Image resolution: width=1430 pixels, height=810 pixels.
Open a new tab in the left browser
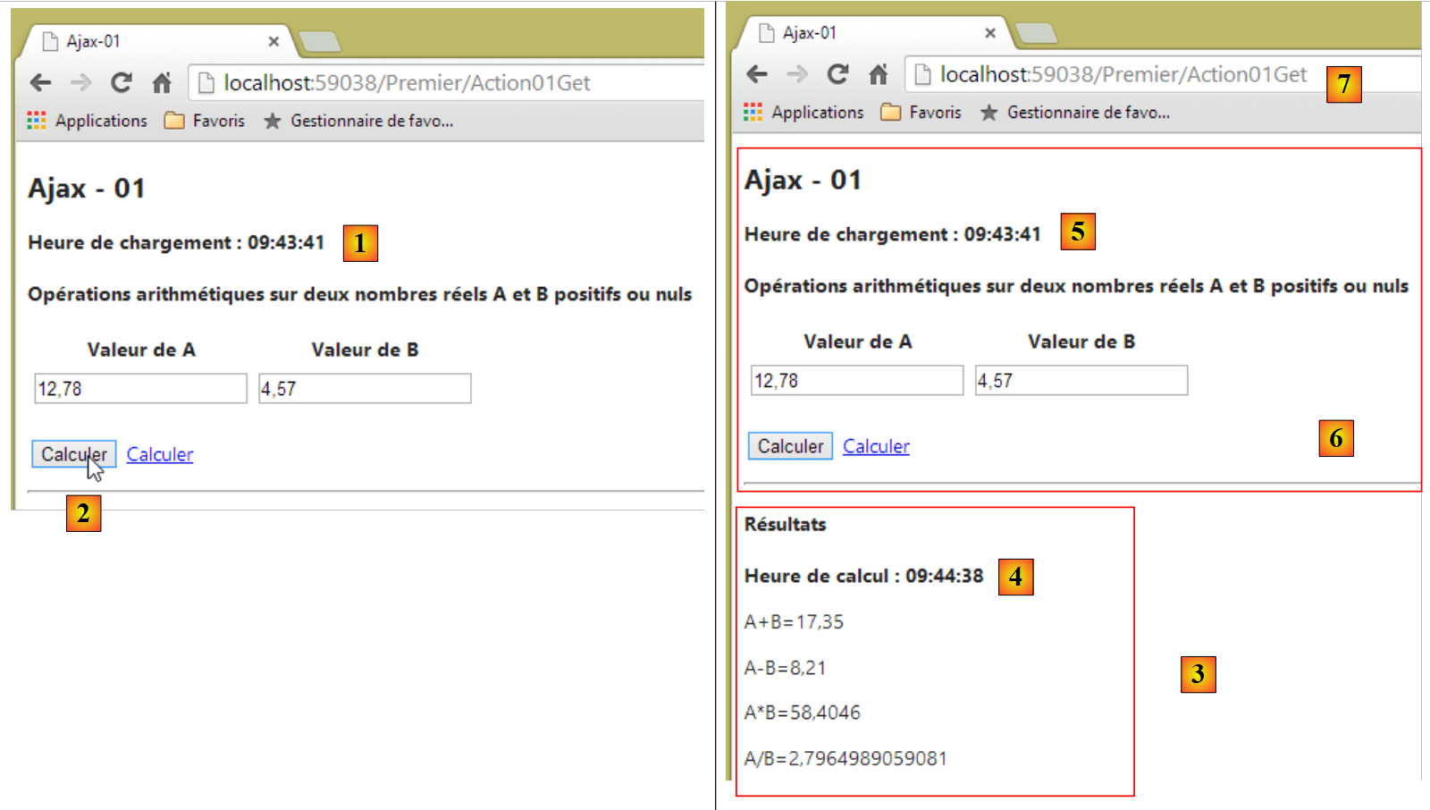point(319,41)
